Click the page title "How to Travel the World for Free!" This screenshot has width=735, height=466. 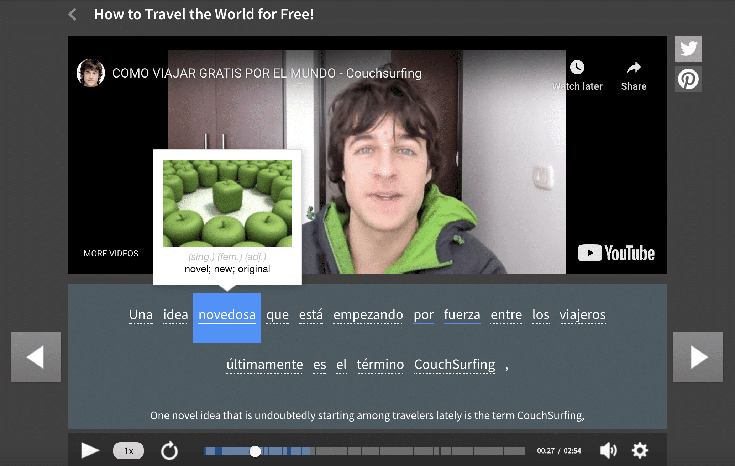coord(204,15)
